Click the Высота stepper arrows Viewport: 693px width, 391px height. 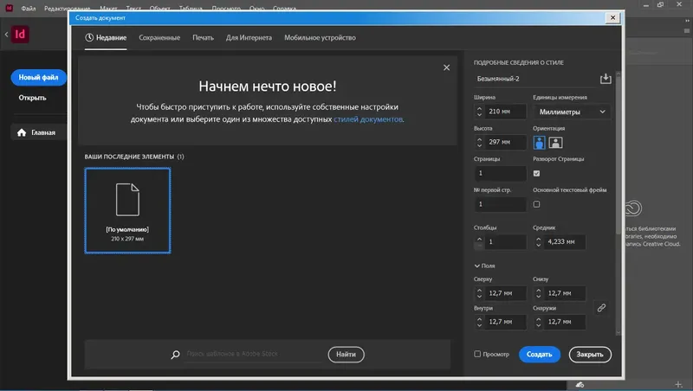[x=480, y=142]
